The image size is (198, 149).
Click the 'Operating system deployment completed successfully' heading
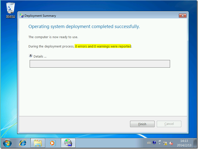[84, 27]
